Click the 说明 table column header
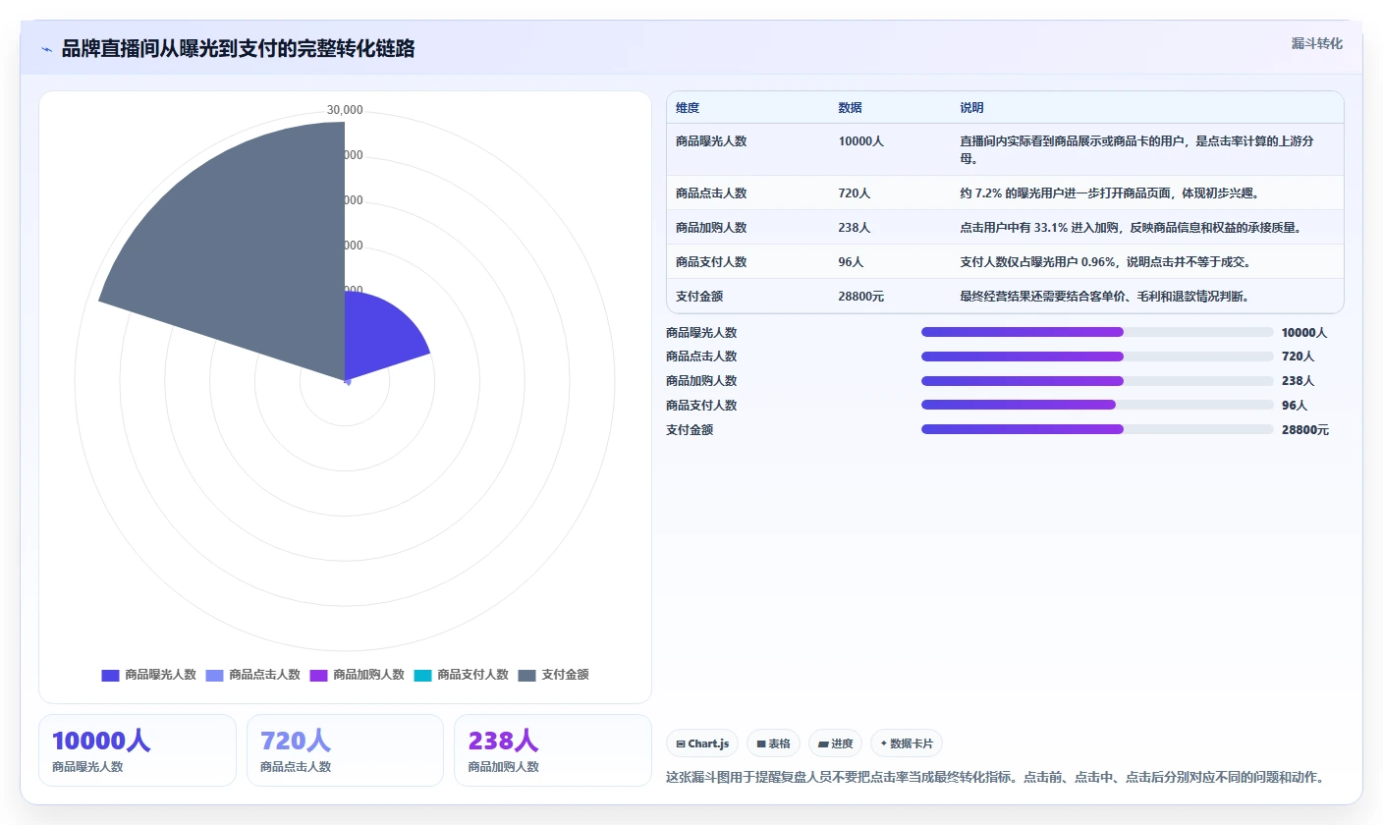 [971, 108]
